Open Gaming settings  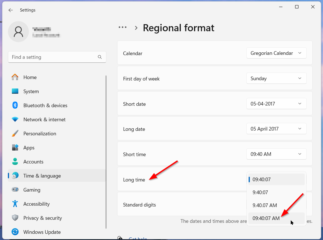[57, 190]
